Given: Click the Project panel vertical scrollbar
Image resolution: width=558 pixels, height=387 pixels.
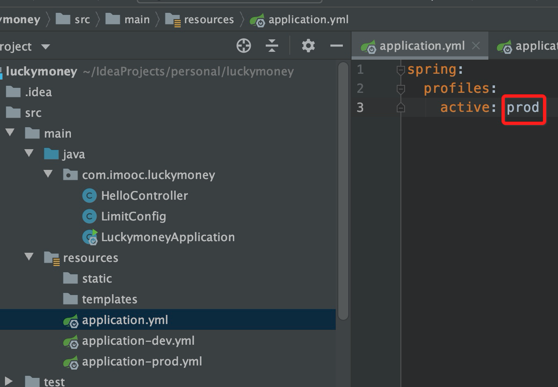Looking at the screenshot, I should click(x=343, y=191).
